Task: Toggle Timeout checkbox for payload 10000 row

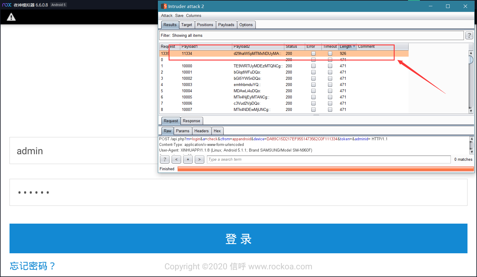Action: click(330, 66)
